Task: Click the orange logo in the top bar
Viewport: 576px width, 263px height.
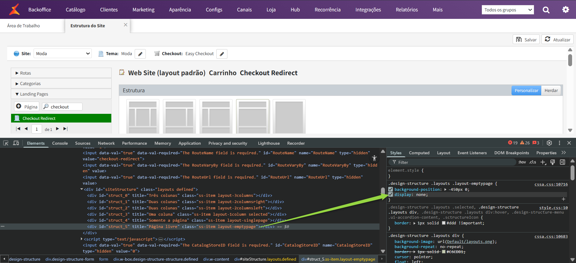Action: click(14, 9)
